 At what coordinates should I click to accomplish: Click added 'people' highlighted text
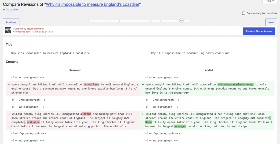tap(235, 84)
